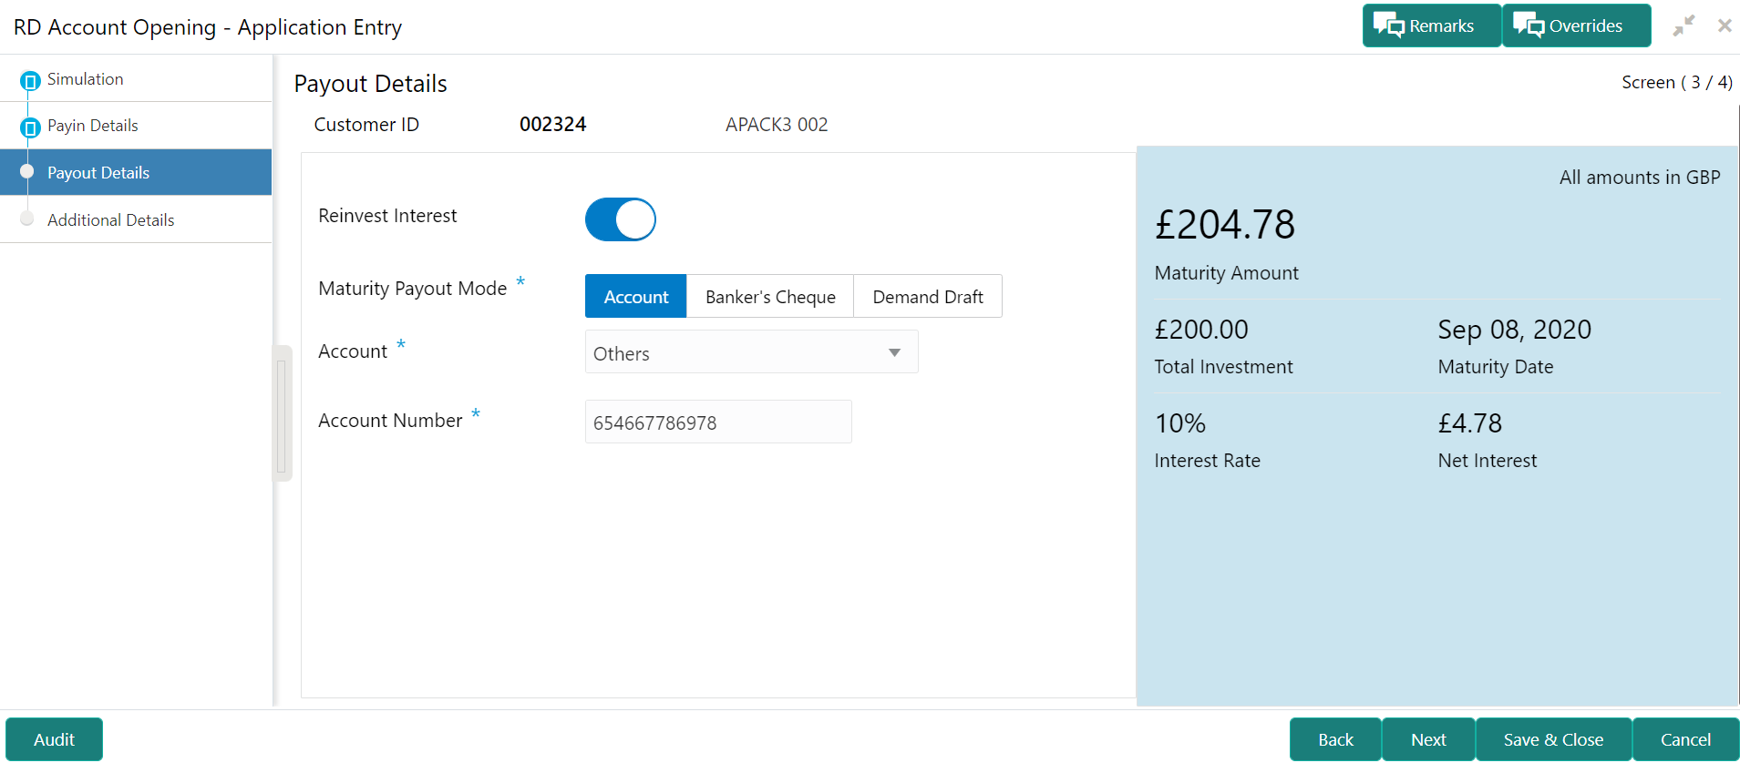Select Account as maturity payout mode
This screenshot has height=763, width=1740.
(636, 297)
